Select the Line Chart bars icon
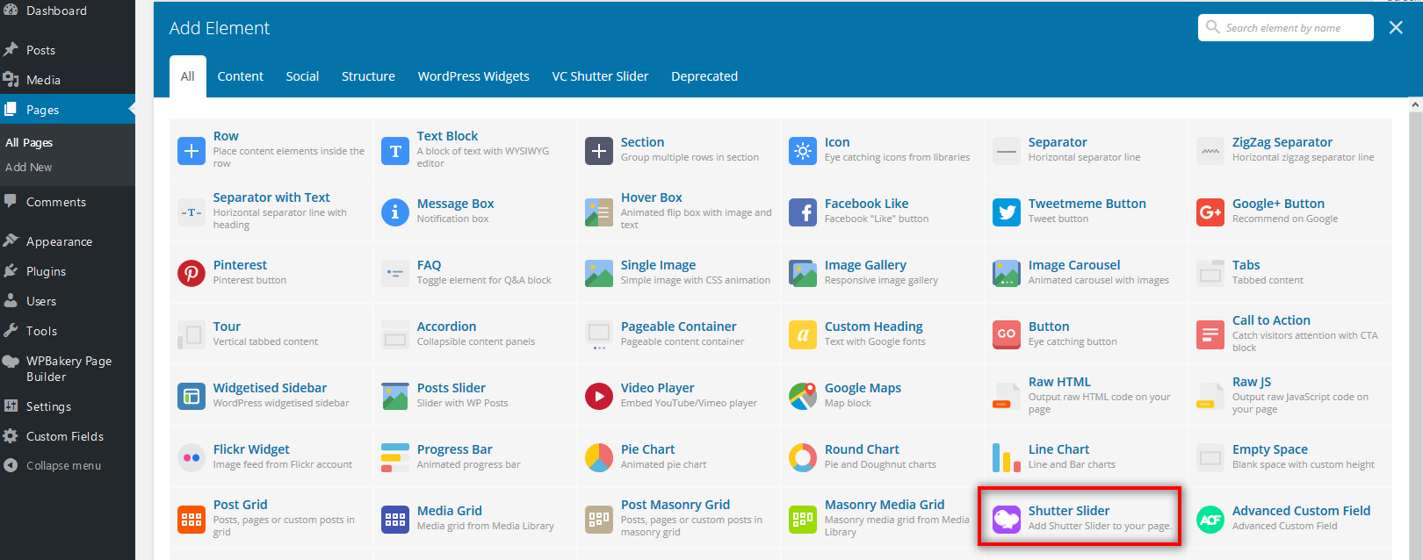 [x=1007, y=458]
